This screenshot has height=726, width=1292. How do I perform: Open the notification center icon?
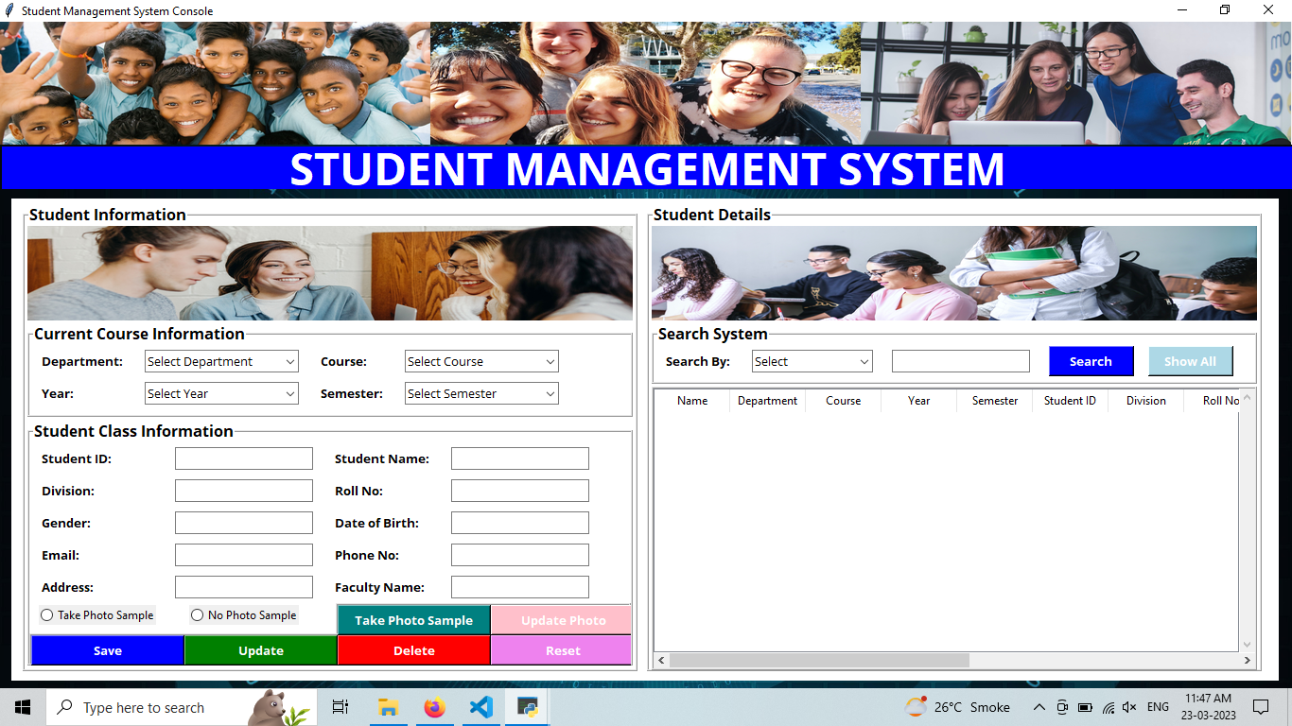pos(1260,707)
